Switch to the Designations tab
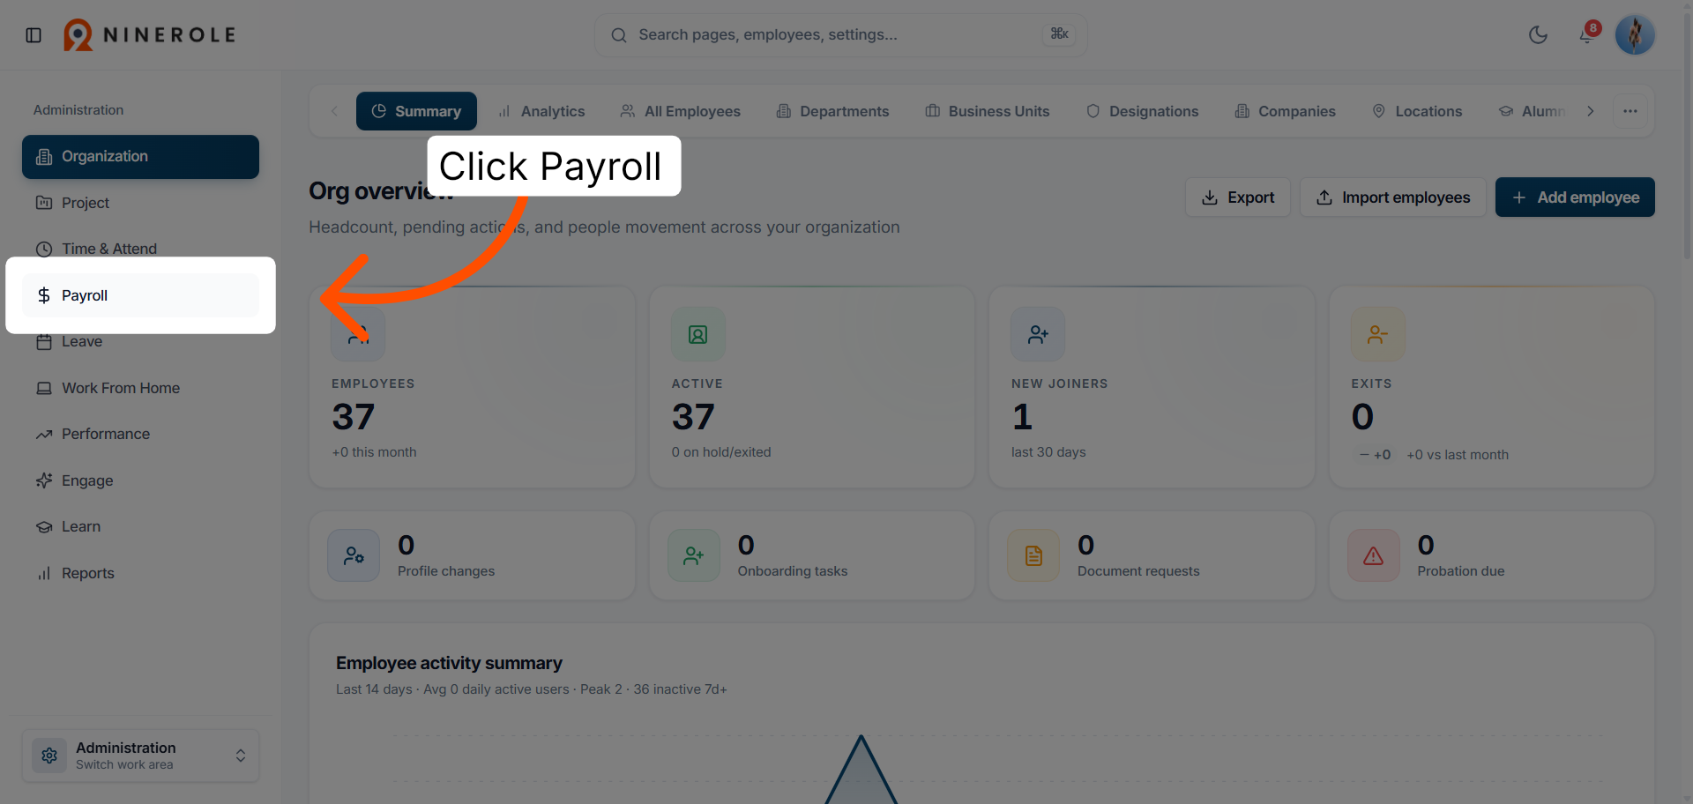1693x804 pixels. click(1142, 111)
